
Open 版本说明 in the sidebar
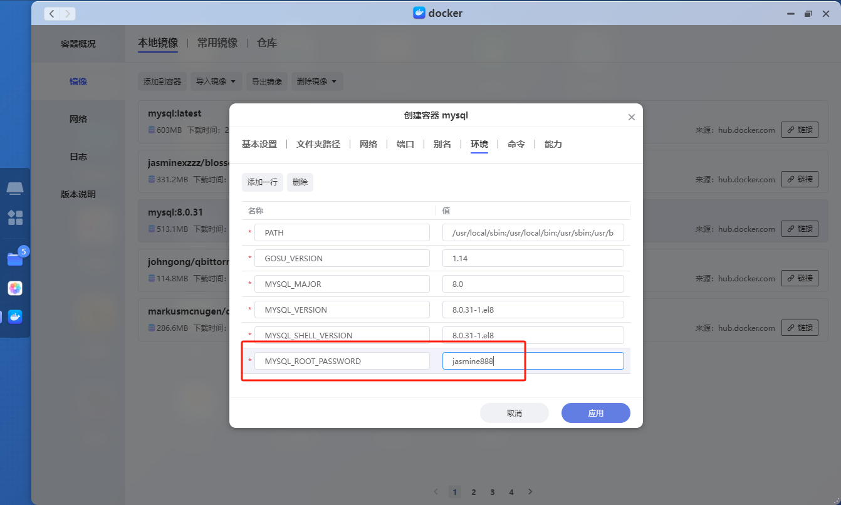pyautogui.click(x=78, y=194)
